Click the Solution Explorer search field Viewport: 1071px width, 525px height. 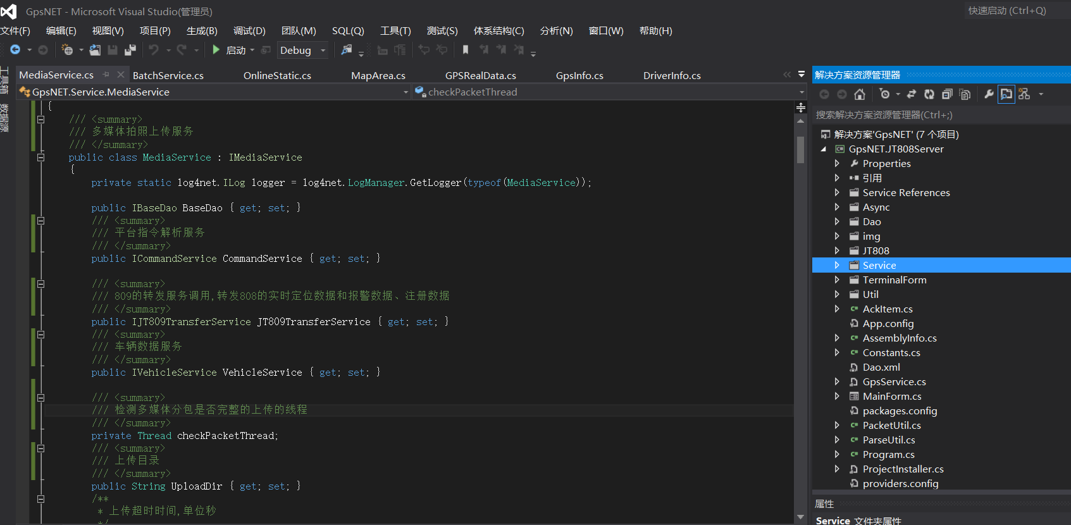(940, 114)
